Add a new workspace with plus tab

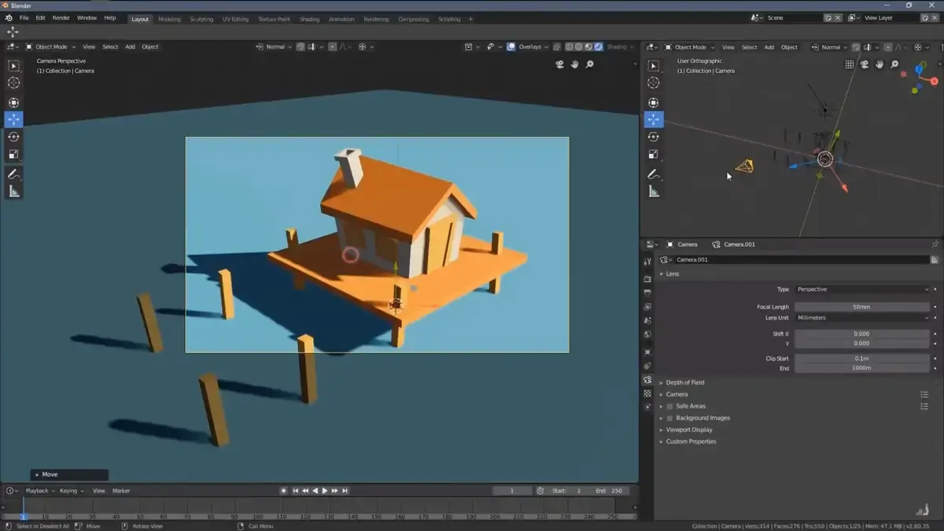pyautogui.click(x=471, y=19)
